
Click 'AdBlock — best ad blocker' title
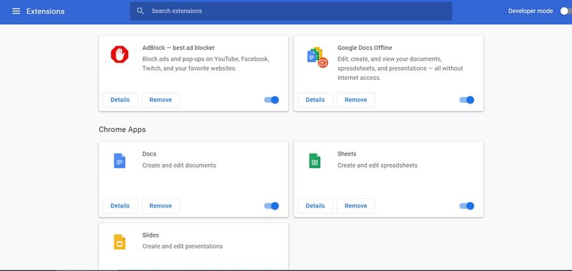click(178, 48)
